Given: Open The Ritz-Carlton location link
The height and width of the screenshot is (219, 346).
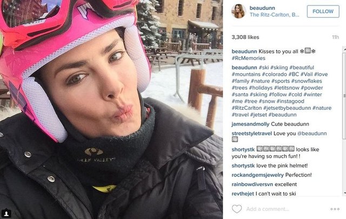Looking at the screenshot, I should coord(274,15).
